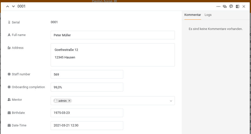Click the info icon beside Demo base
Screen dimensions: 251x134
[115, 1]
